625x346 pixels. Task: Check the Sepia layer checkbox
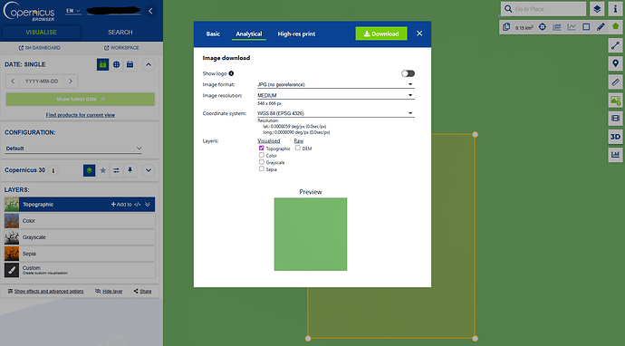(x=262, y=168)
